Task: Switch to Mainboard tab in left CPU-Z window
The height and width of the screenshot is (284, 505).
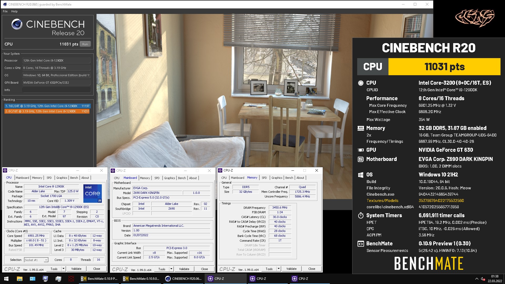Action: [22, 178]
